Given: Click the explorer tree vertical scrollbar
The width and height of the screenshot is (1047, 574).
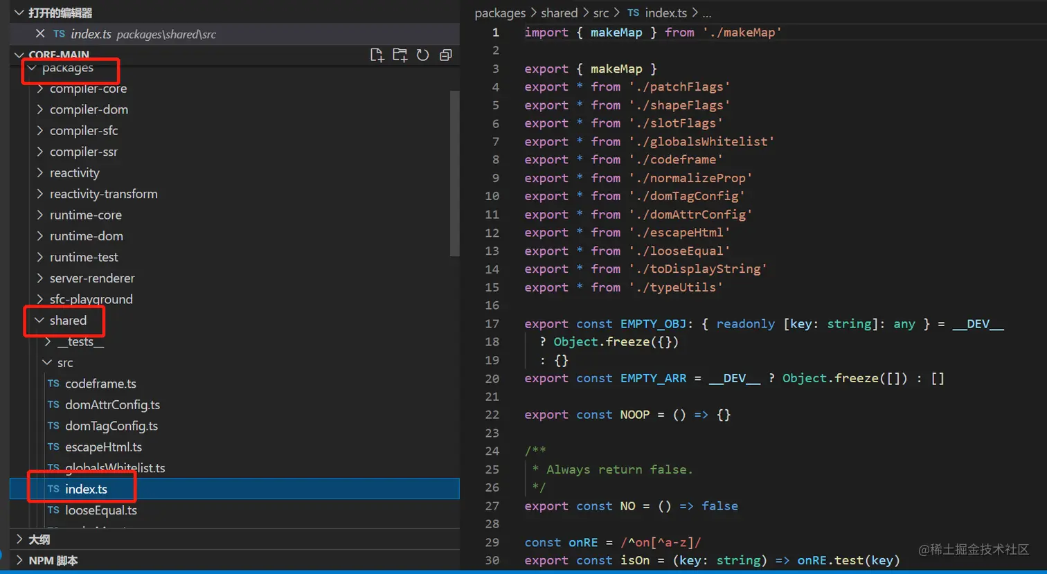Looking at the screenshot, I should click(455, 173).
